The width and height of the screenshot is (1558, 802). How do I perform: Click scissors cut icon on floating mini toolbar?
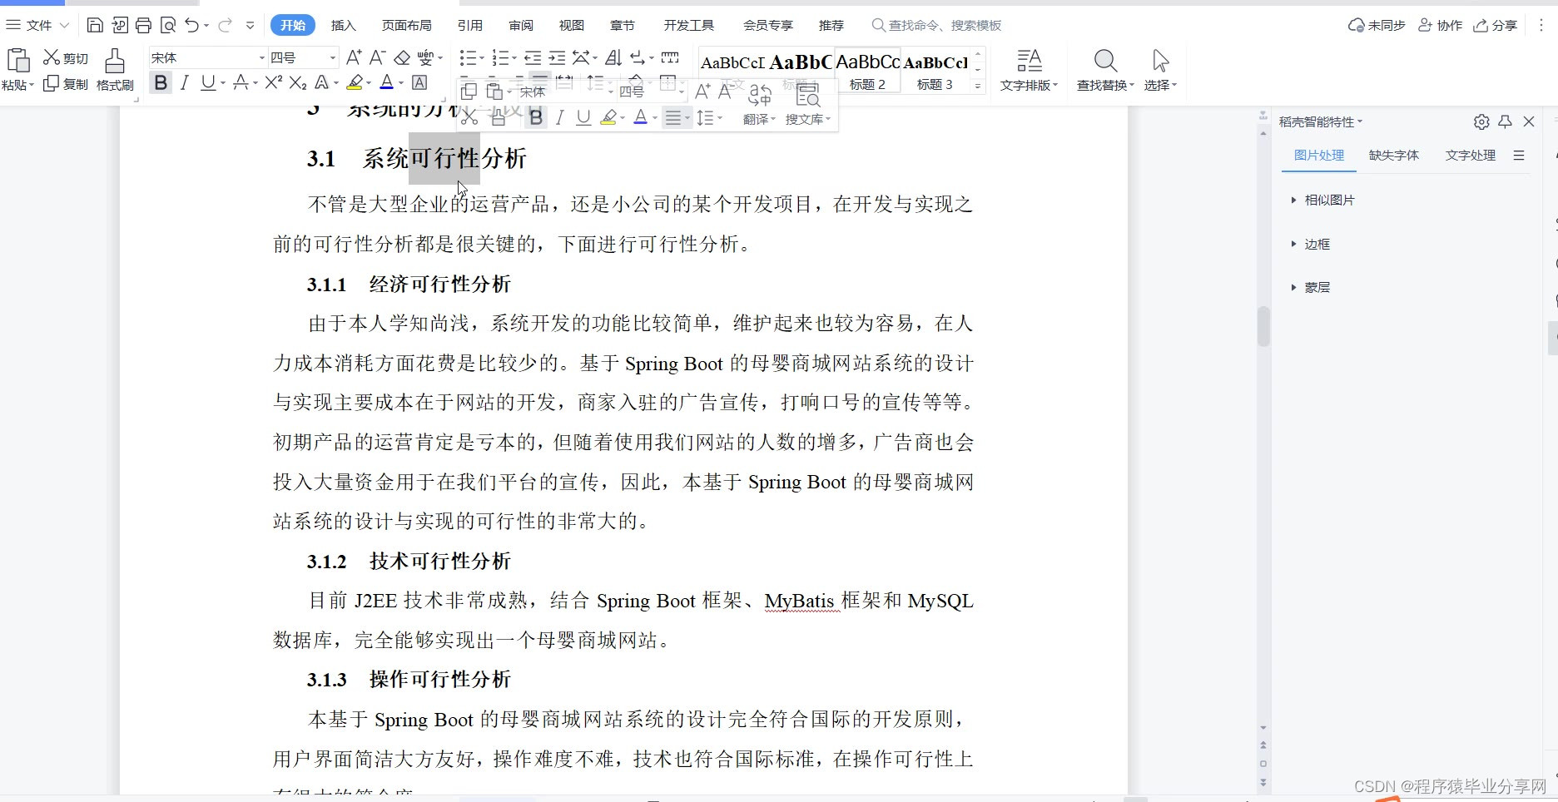tap(469, 117)
